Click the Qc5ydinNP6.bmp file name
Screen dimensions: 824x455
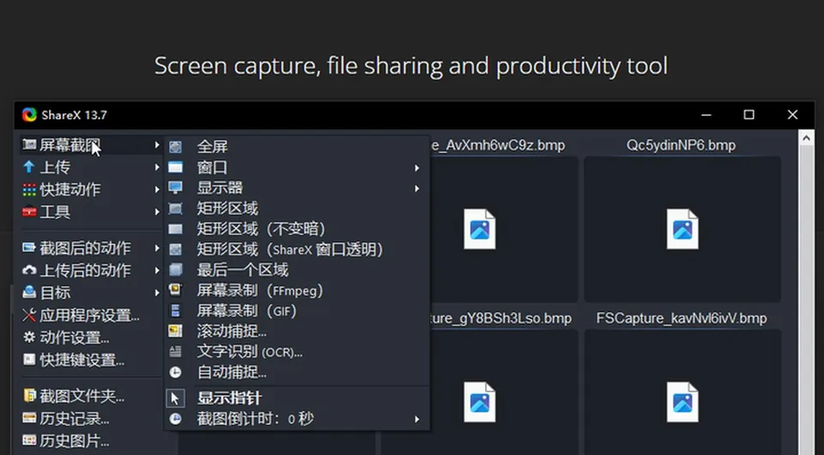[681, 146]
